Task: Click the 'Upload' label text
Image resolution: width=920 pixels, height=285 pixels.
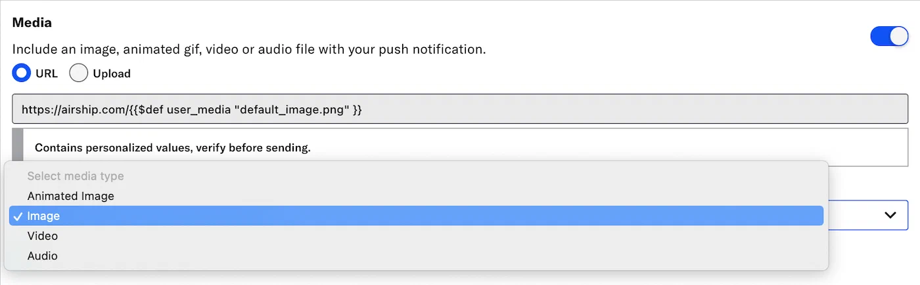Action: (112, 73)
